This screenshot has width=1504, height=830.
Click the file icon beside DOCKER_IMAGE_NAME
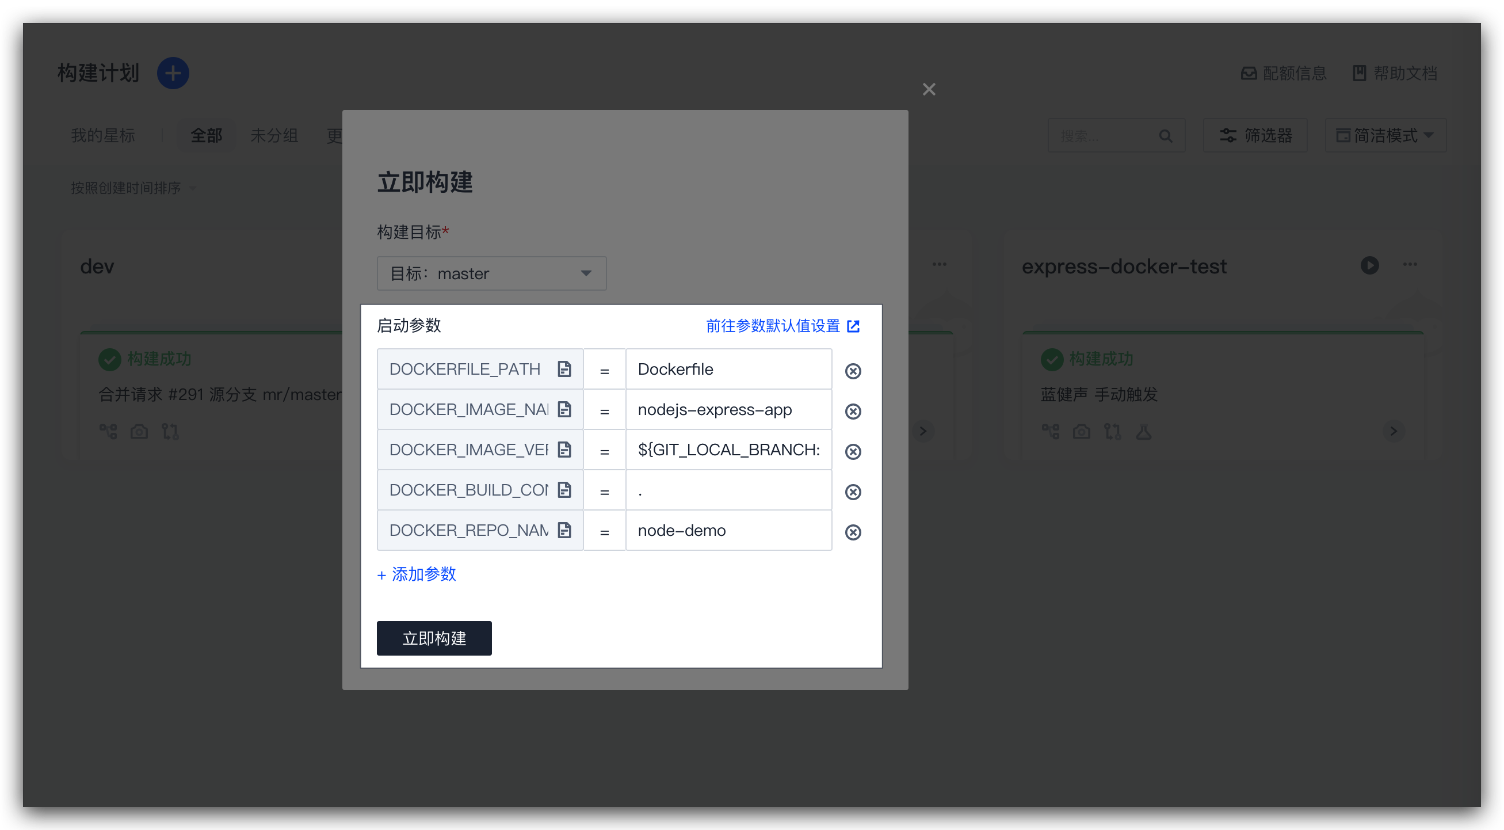(x=564, y=409)
